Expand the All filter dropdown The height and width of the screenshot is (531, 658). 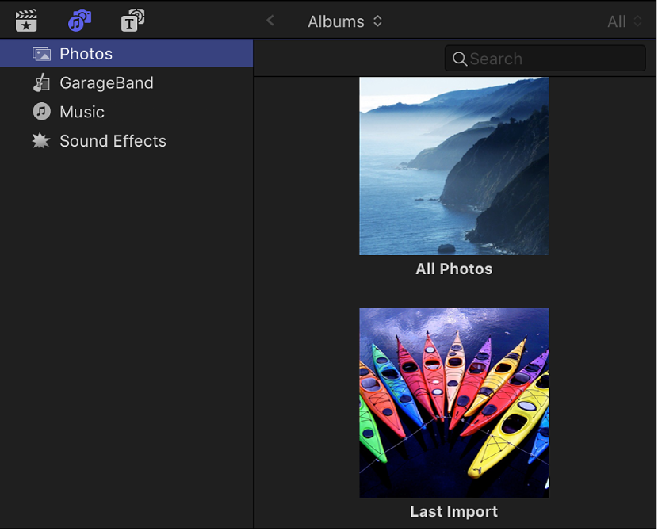click(625, 21)
